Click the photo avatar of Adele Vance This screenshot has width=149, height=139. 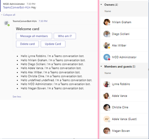coord(107,96)
